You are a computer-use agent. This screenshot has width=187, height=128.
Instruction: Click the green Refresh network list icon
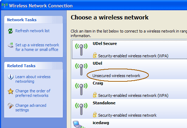coord(11,31)
